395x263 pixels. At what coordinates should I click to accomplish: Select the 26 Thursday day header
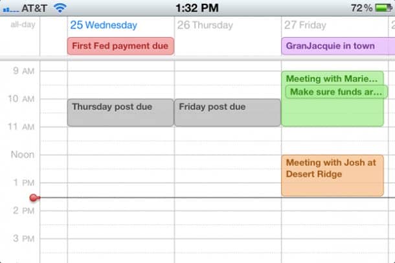[205, 25]
